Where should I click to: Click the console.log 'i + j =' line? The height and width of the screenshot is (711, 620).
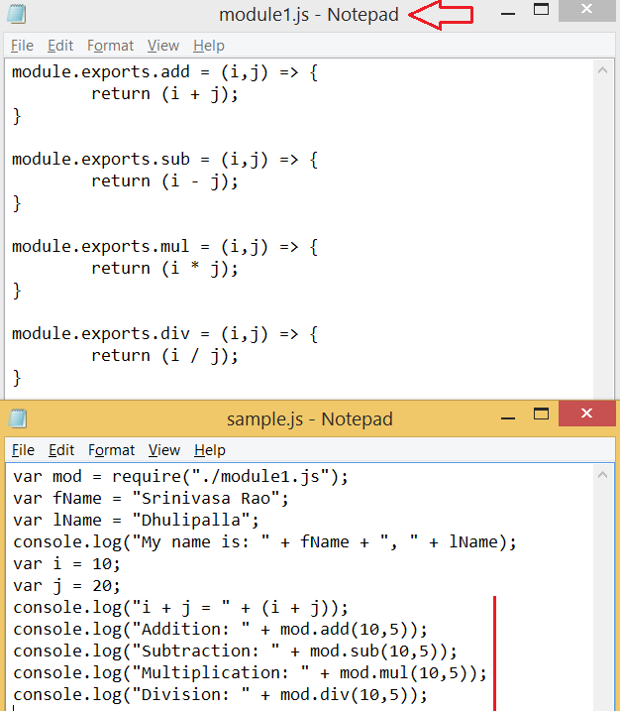pyautogui.click(x=180, y=608)
